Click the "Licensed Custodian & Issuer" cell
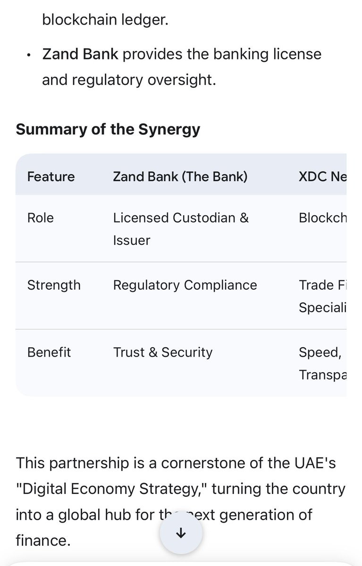The height and width of the screenshot is (566, 362). 181,229
